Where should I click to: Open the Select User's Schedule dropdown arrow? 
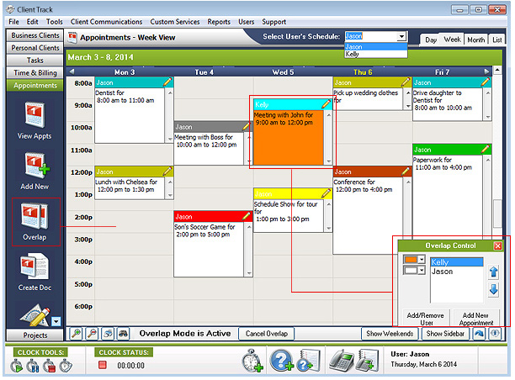pos(401,36)
